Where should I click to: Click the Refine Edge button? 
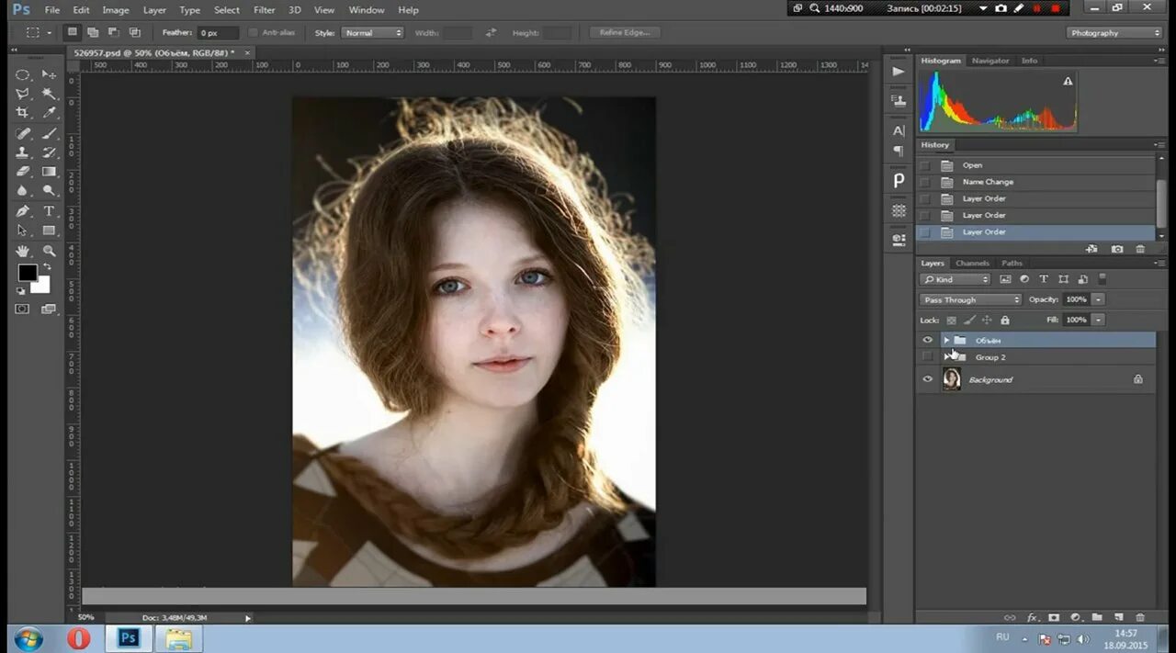(624, 33)
